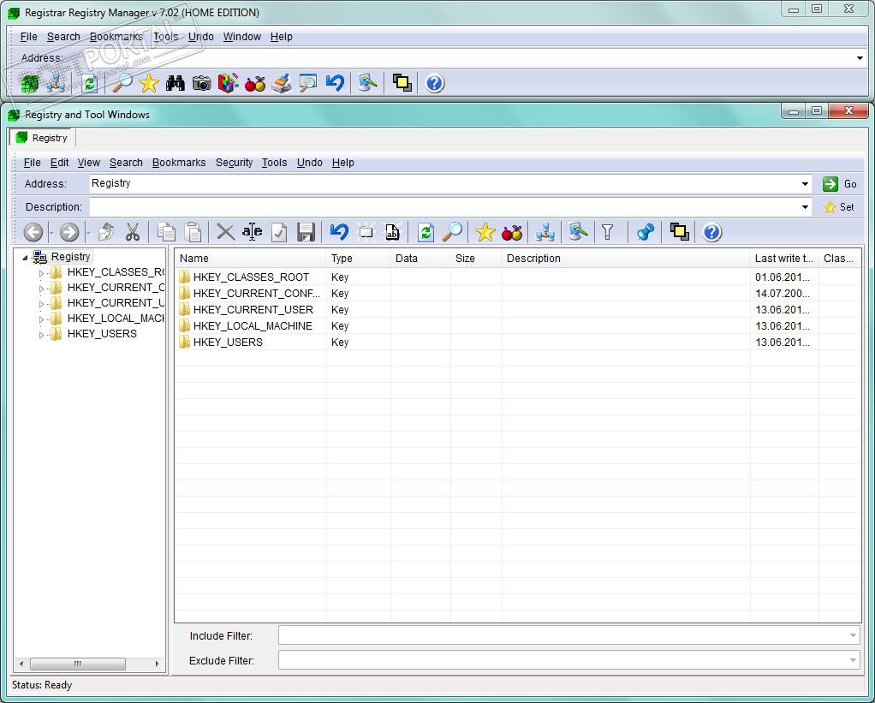The height and width of the screenshot is (703, 875).
Task: Sort by Last write time column header
Action: [783, 259]
